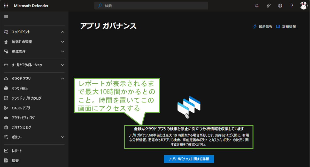Click the アプリ ガバナンス page heading
This screenshot has width=310, height=167.
pyautogui.click(x=108, y=26)
